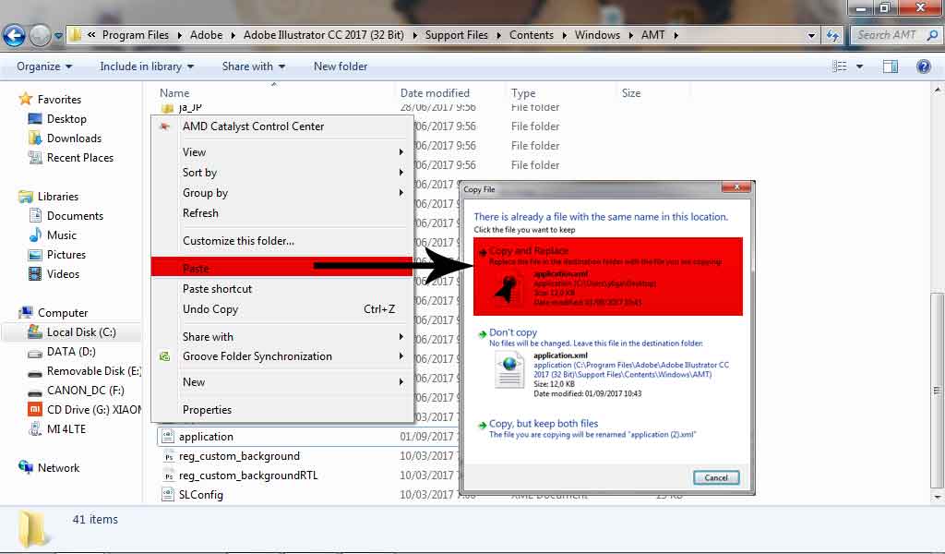Choose Copy, but keep both files
The width and height of the screenshot is (945, 554).
(607, 428)
